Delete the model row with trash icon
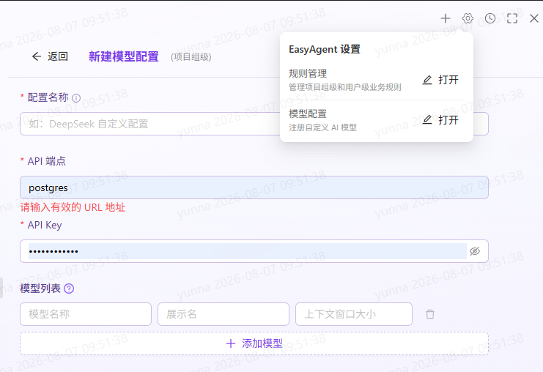543x372 pixels. coord(430,314)
